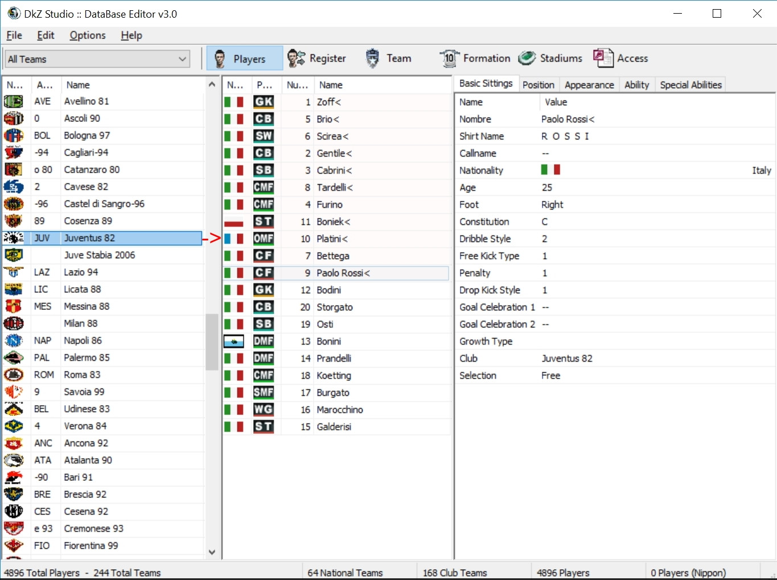Select Castel di Sangro-96 team row
Image resolution: width=777 pixels, height=580 pixels.
point(102,204)
